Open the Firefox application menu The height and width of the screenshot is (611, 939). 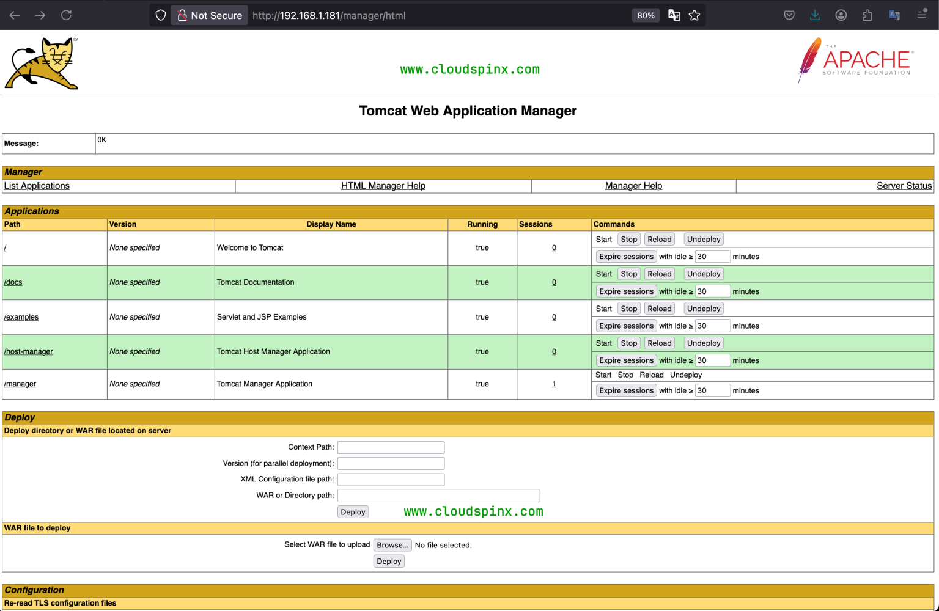point(922,15)
